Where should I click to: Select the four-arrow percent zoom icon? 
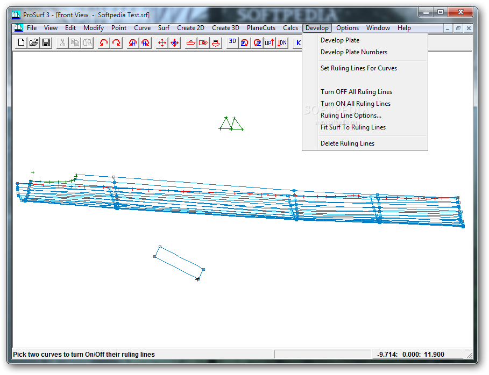(175, 42)
